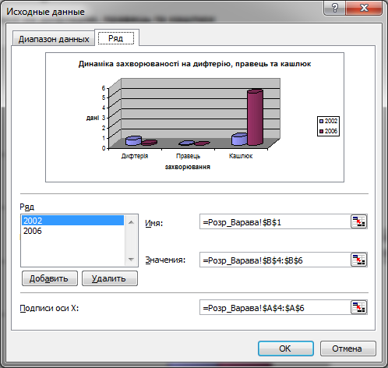The height and width of the screenshot is (368, 388).
Task: Select the Ряд tab
Action: [116, 38]
